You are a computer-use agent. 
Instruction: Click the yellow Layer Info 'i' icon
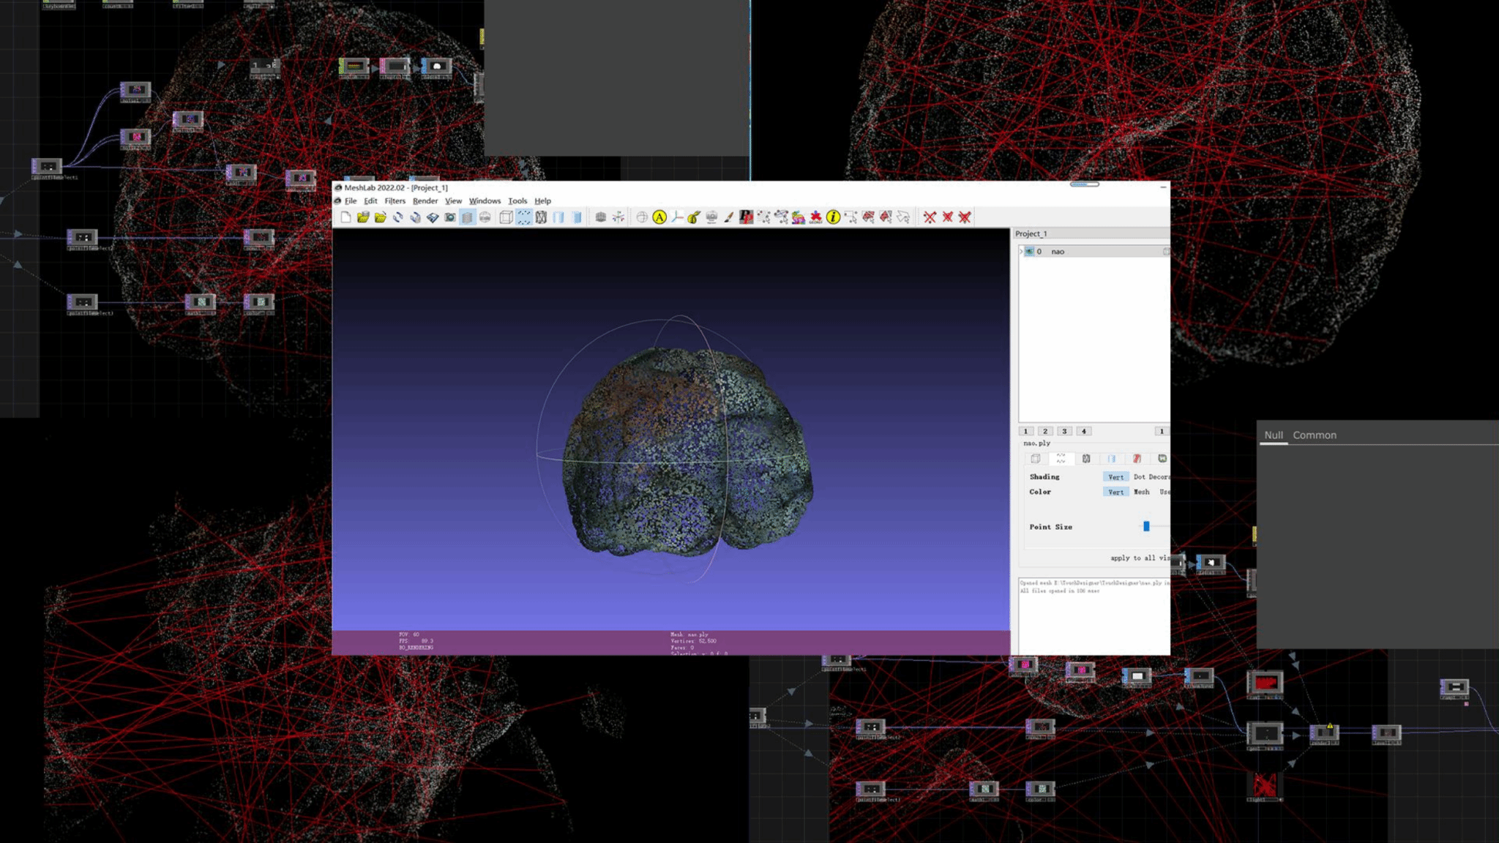[x=833, y=217]
